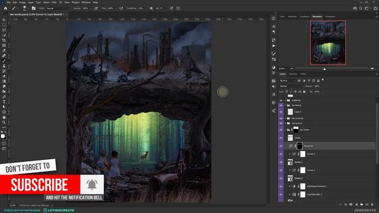Click the Navigator preview thumbnail
The height and width of the screenshot is (213, 379).
click(328, 43)
